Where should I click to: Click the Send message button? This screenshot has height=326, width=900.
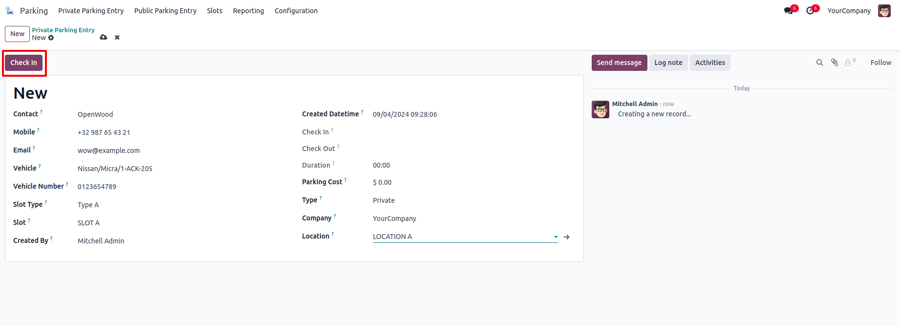pyautogui.click(x=619, y=63)
